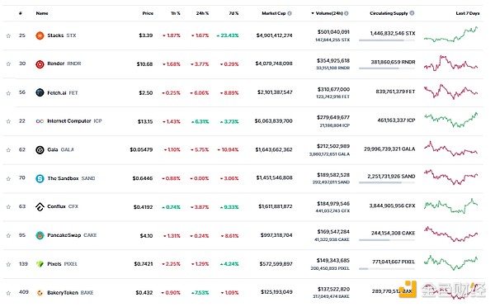This screenshot has width=495, height=307.
Task: Click the Gala coin logo
Action: 40,150
